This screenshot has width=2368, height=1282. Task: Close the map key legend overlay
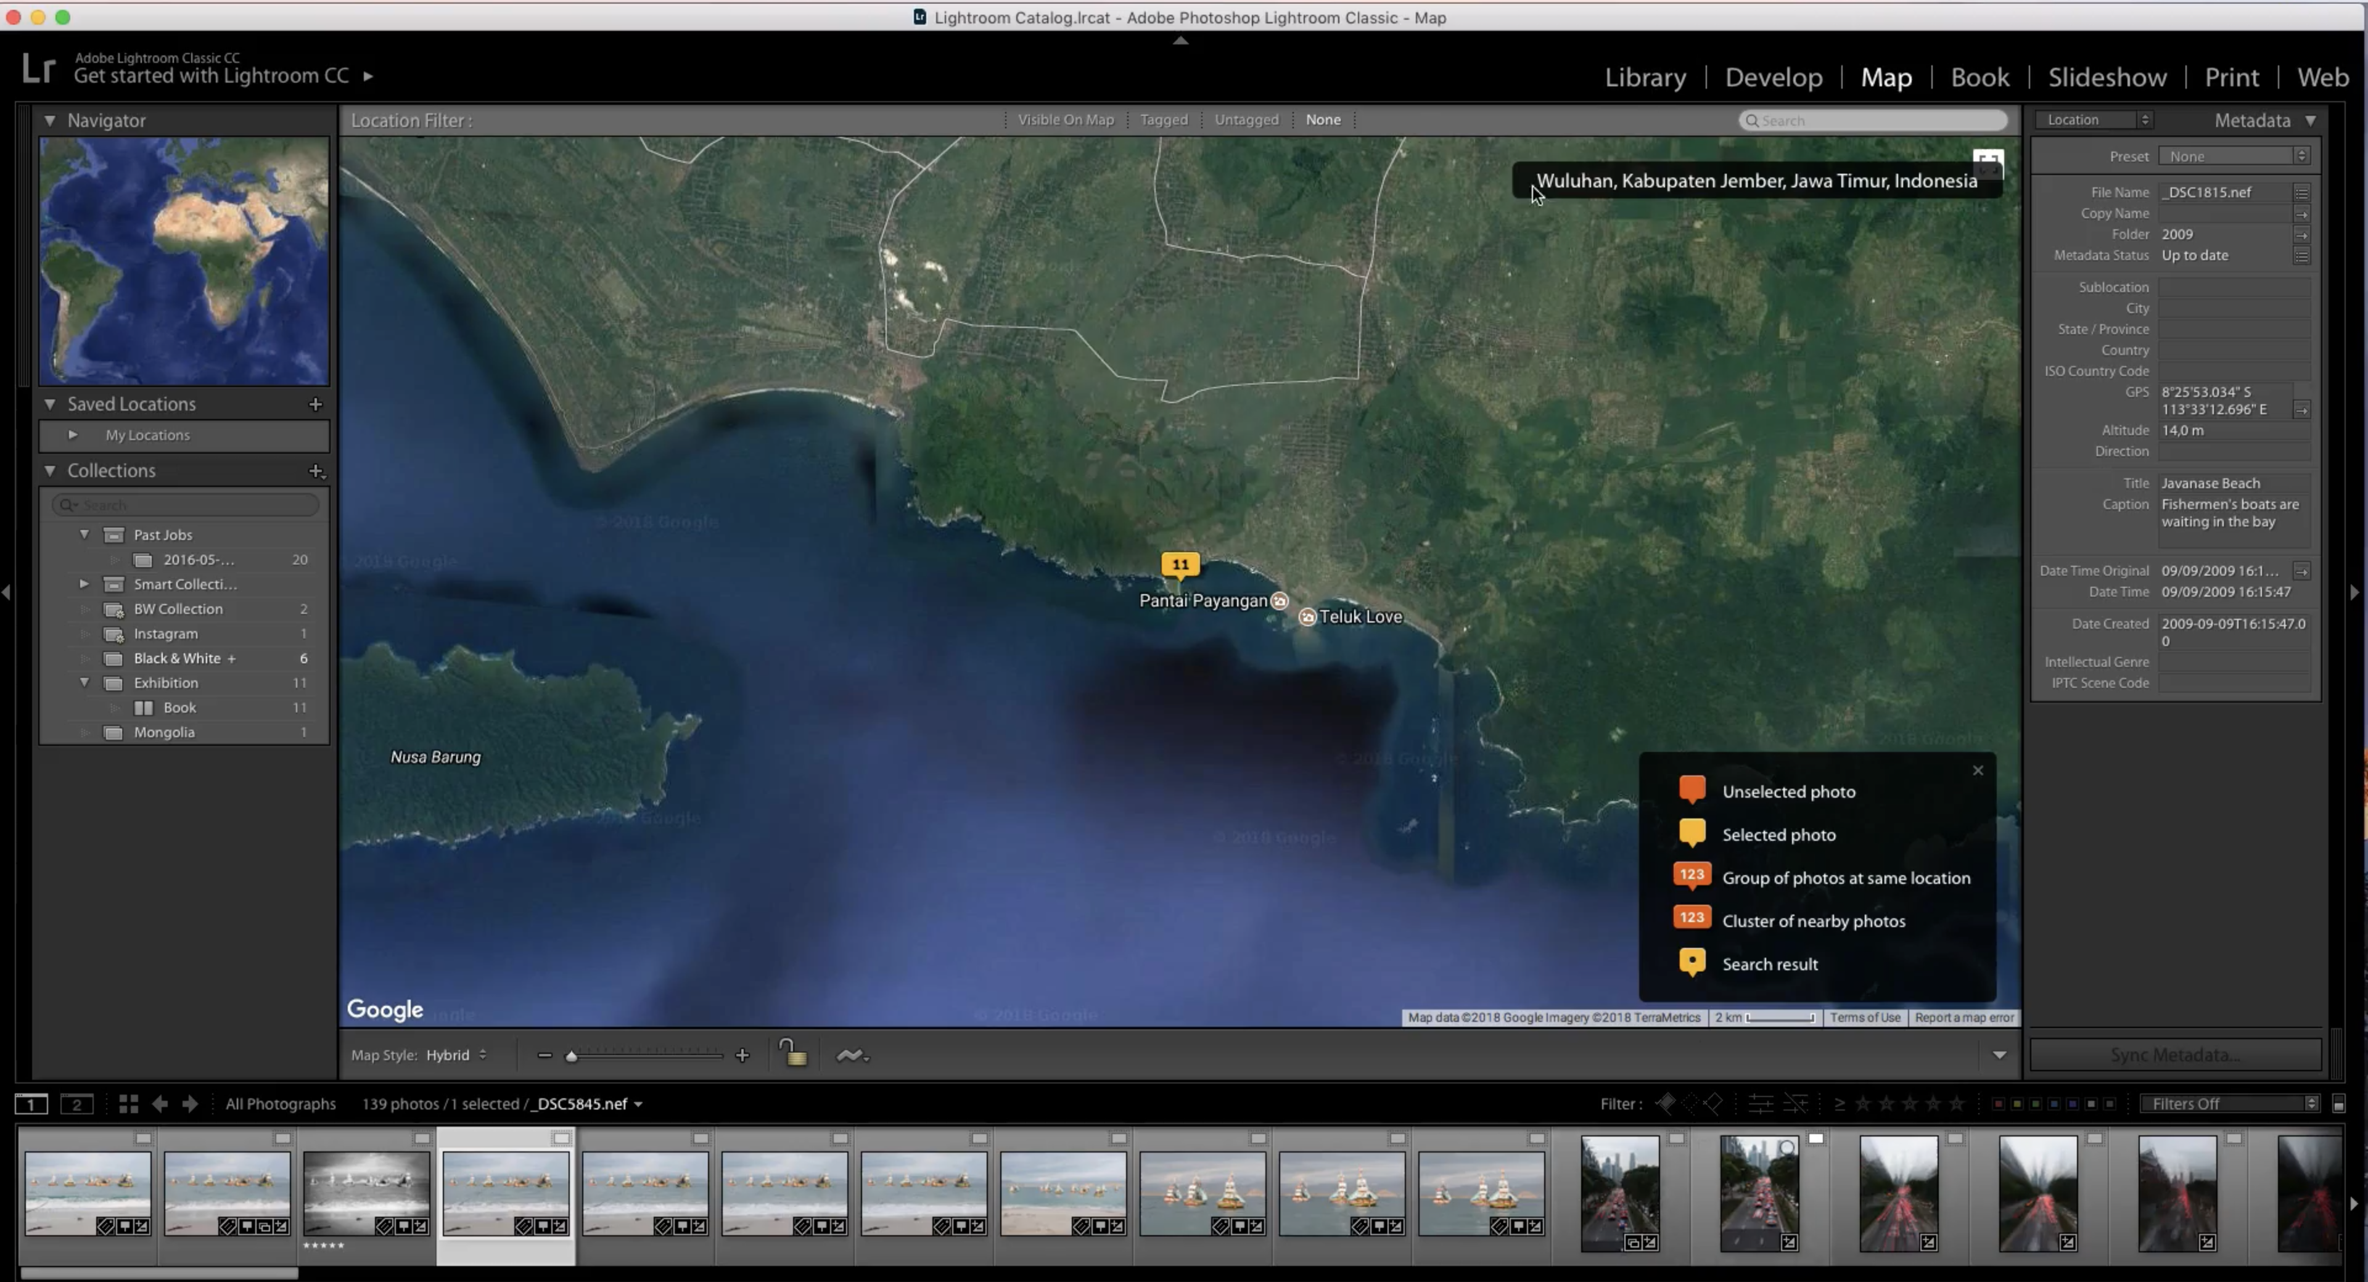1978,770
